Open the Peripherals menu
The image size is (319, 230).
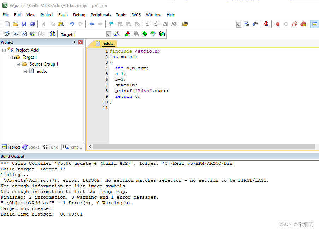coord(101,15)
